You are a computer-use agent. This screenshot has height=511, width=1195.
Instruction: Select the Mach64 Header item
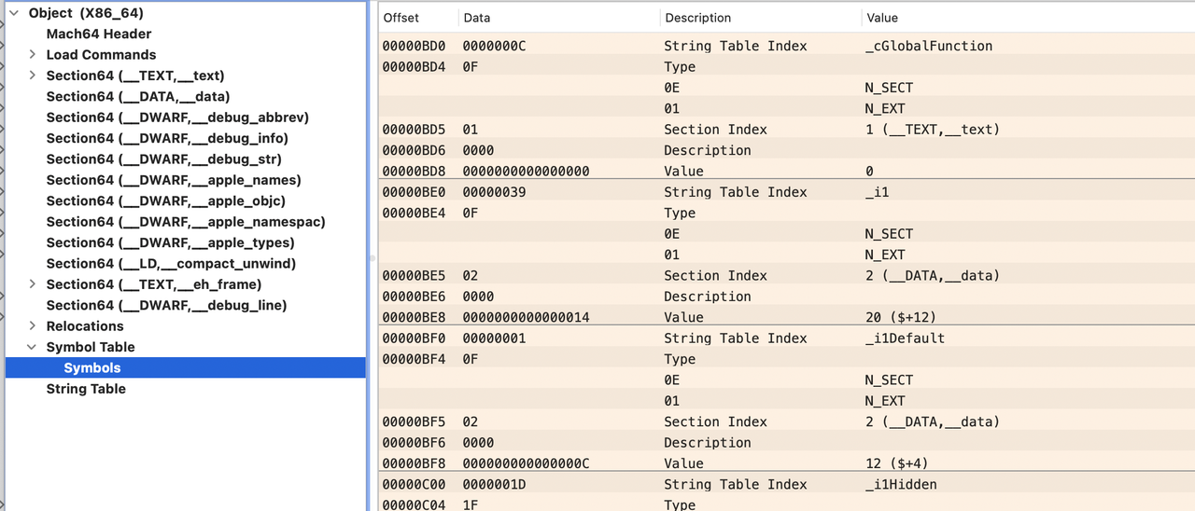(99, 34)
